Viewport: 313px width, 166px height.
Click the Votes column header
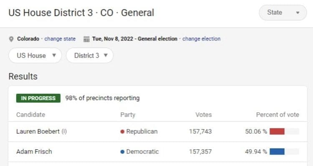pyautogui.click(x=203, y=115)
